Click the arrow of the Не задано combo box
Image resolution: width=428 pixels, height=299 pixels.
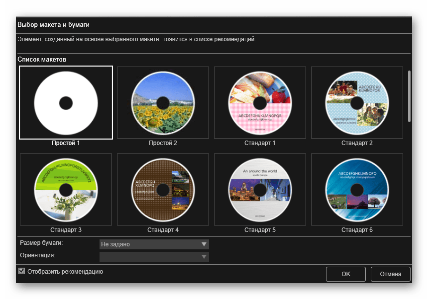[204, 244]
